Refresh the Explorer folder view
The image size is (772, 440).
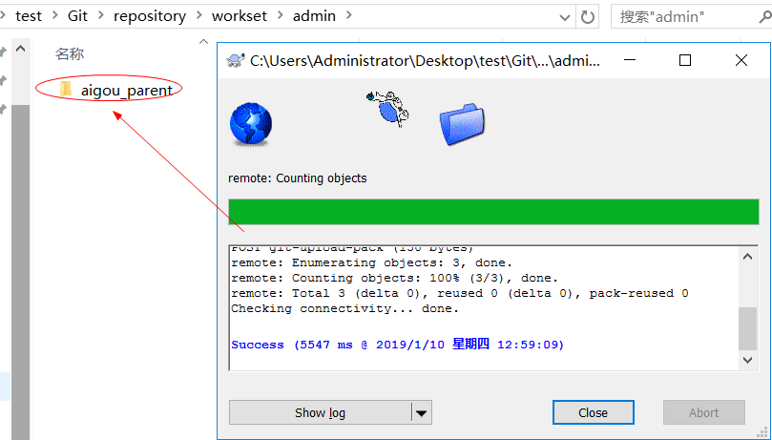tap(588, 17)
